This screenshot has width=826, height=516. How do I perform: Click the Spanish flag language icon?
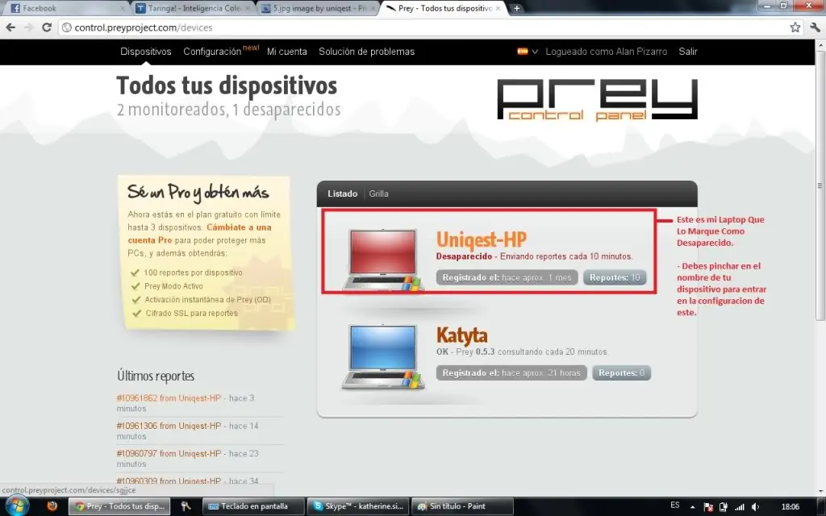522,52
